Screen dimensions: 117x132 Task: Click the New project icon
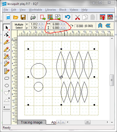(x=8, y=17)
